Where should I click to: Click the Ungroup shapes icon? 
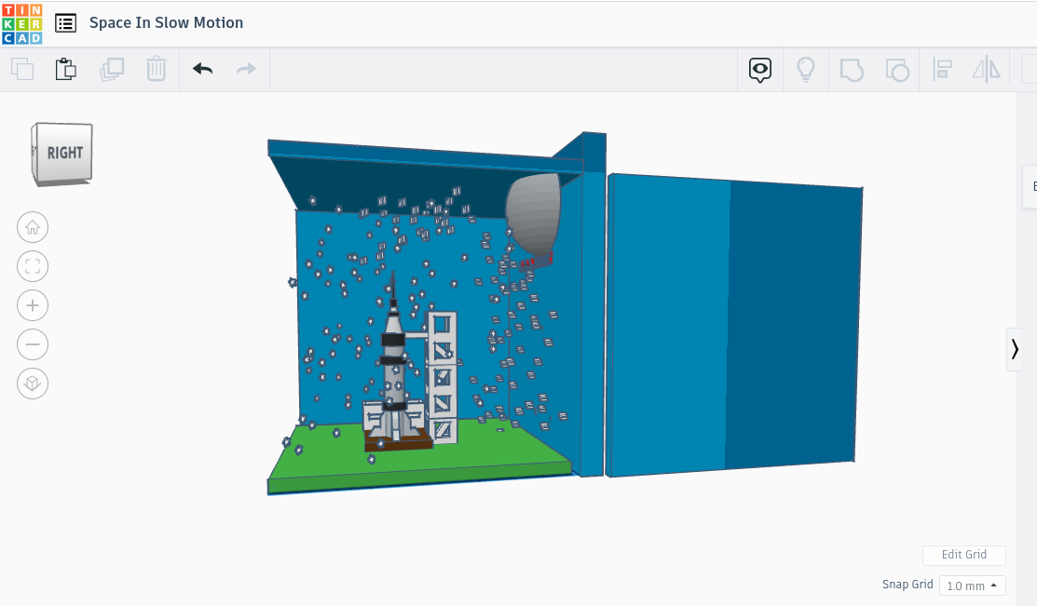tap(896, 69)
